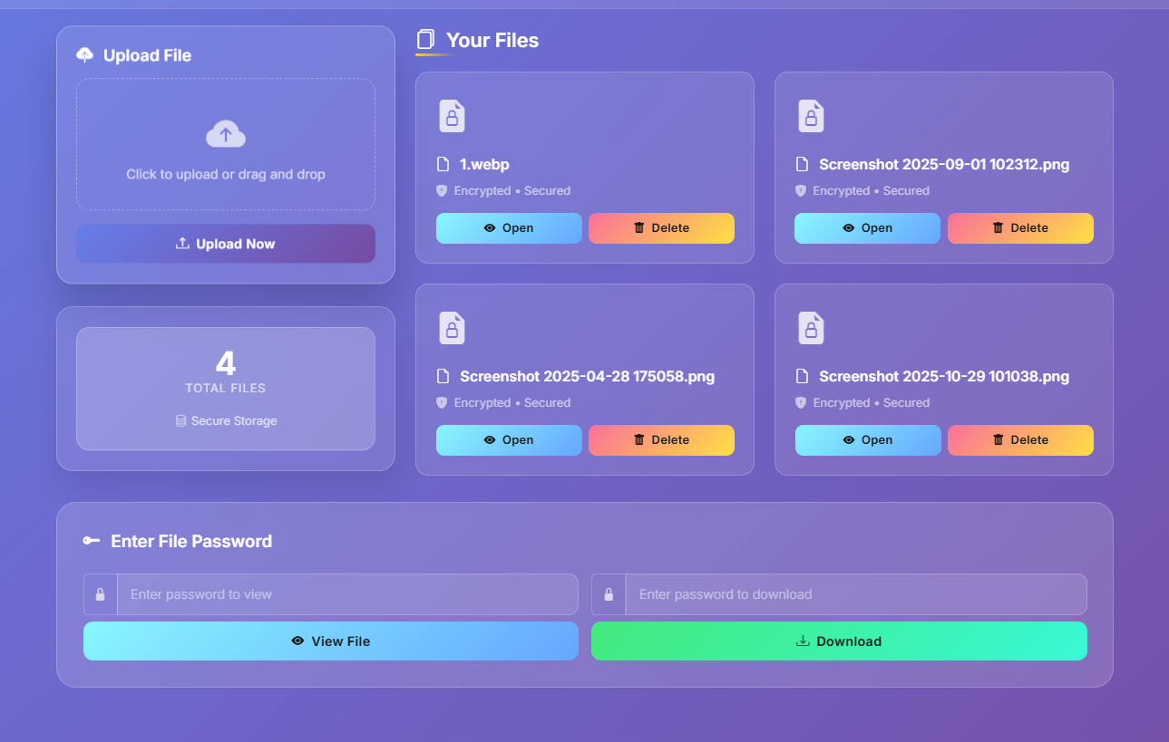Click page icon beside Screenshot 2025-09-01 102312.png name
1169x742 pixels.
[x=802, y=164]
